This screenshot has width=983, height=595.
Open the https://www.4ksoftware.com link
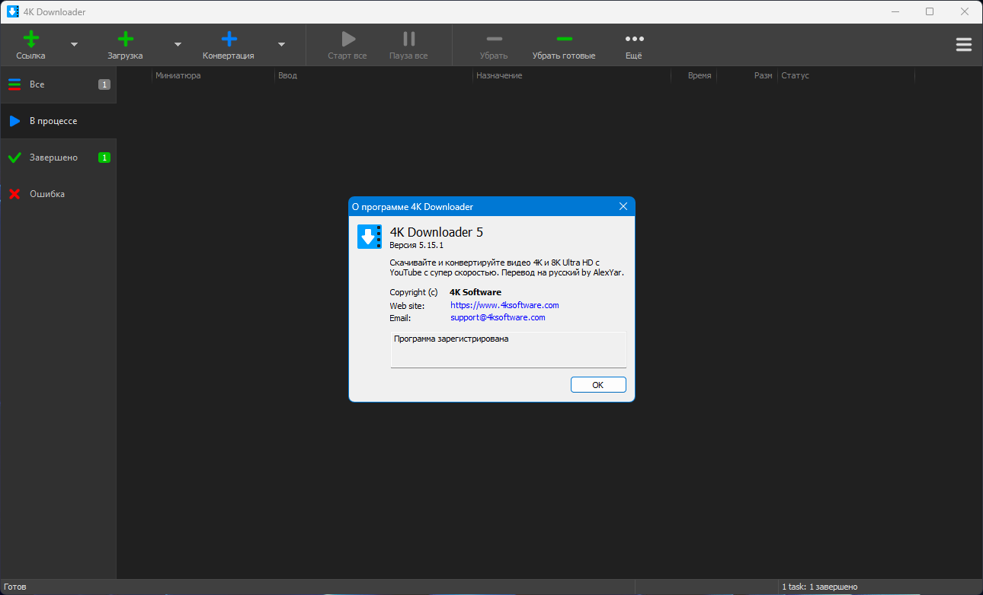[504, 305]
